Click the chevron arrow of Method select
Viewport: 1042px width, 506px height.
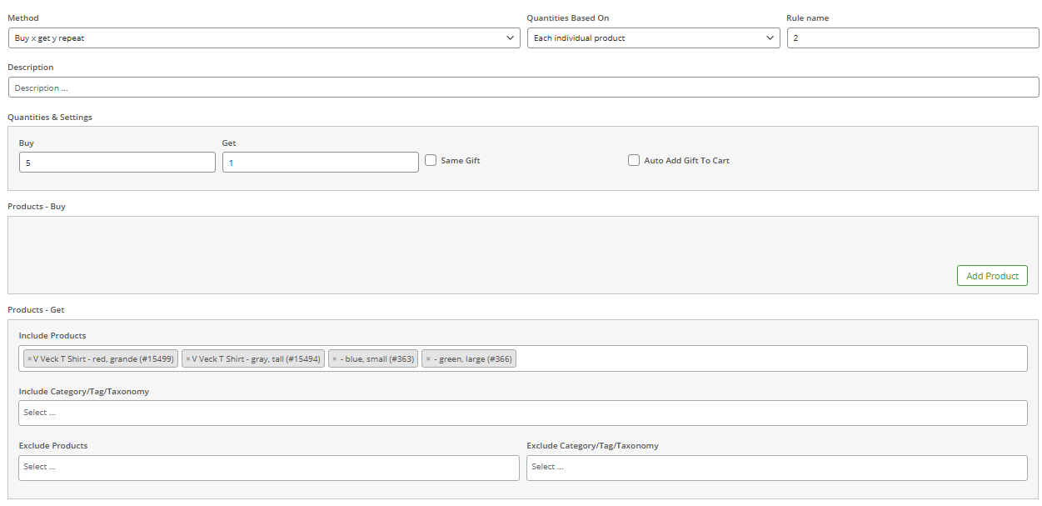tap(511, 38)
